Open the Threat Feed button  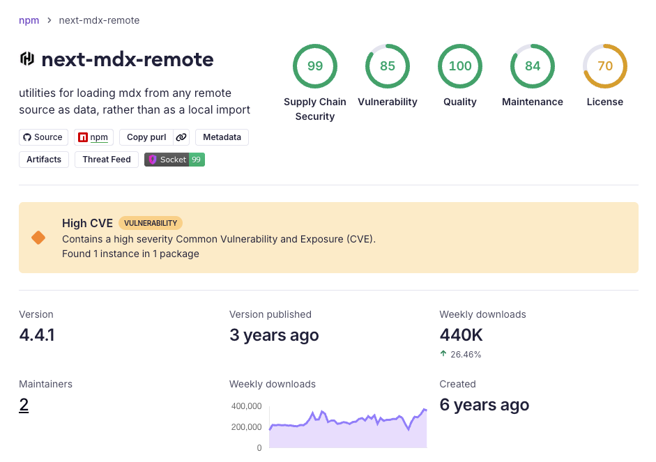107,160
